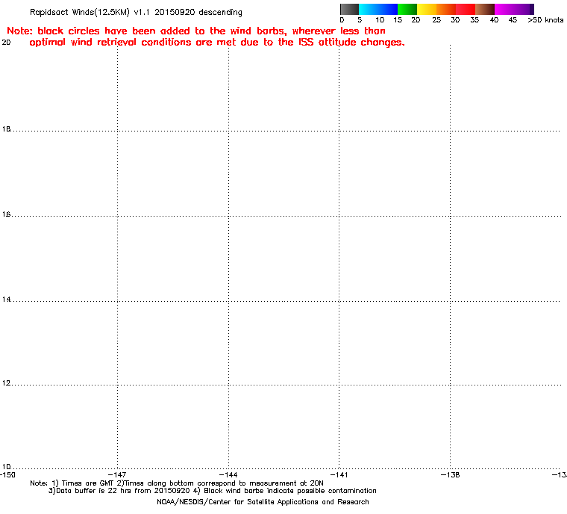Click the green 15-20 knots color band

pyautogui.click(x=407, y=9)
